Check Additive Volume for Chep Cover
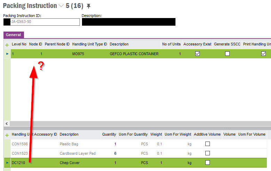The image size is (271, 171). click(x=207, y=163)
